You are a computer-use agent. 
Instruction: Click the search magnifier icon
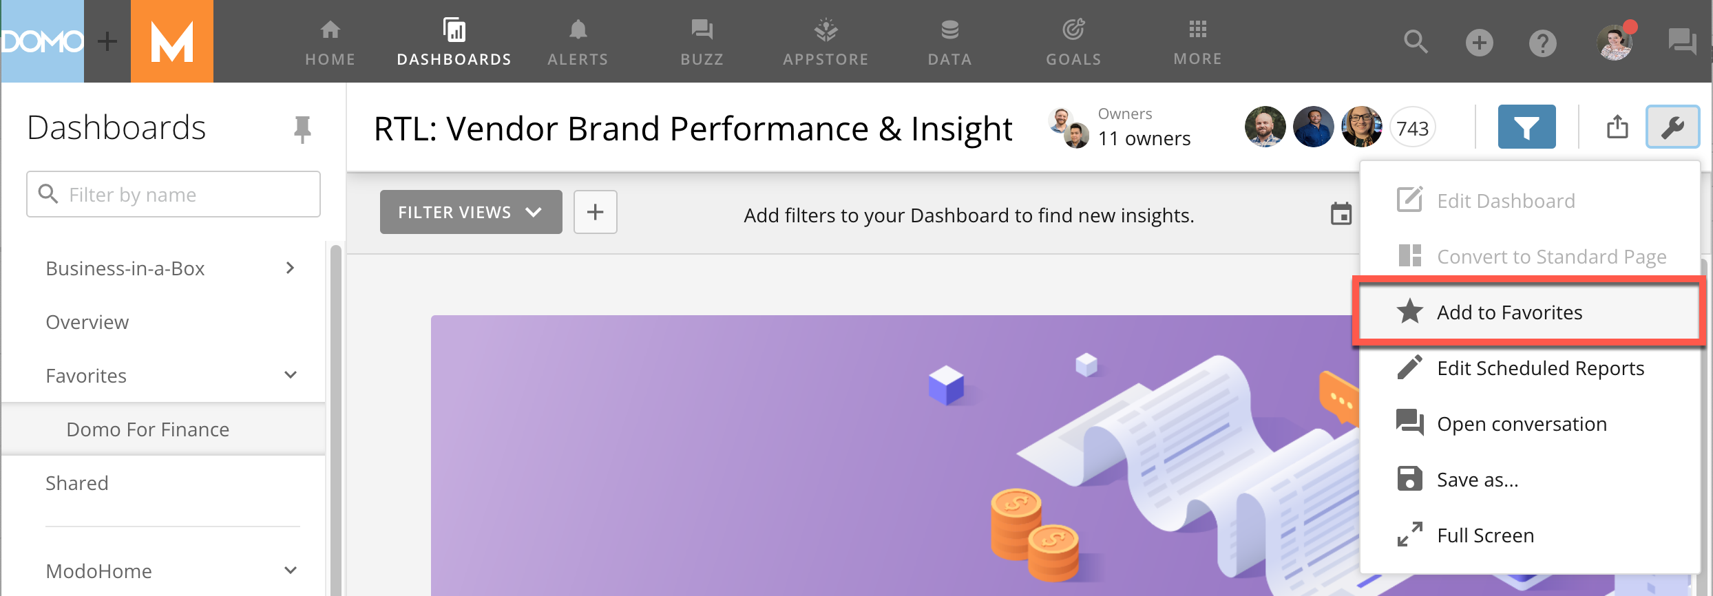point(1416,42)
